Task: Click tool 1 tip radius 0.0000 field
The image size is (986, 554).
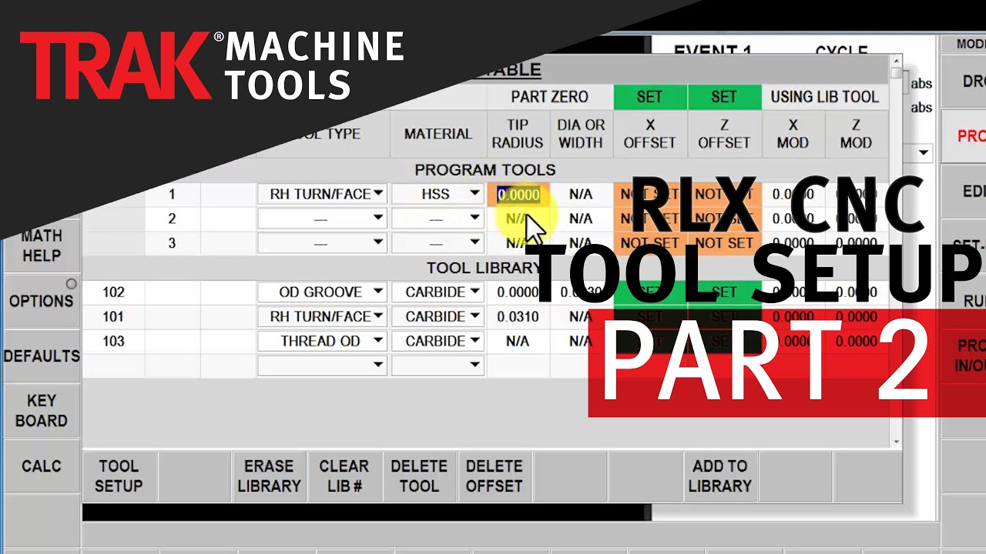Action: [518, 195]
